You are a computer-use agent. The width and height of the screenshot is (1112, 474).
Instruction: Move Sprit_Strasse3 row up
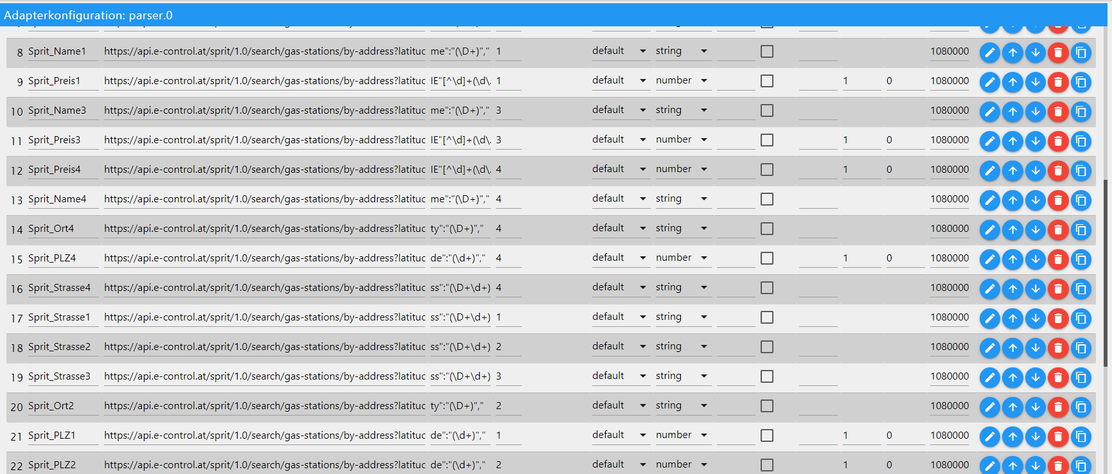coord(1012,377)
